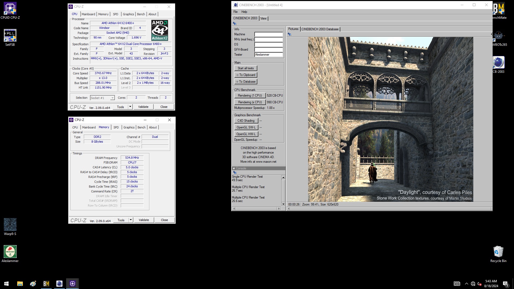The width and height of the screenshot is (514, 289).
Task: Show hidden tray icons chevron
Action: pyautogui.click(x=466, y=284)
